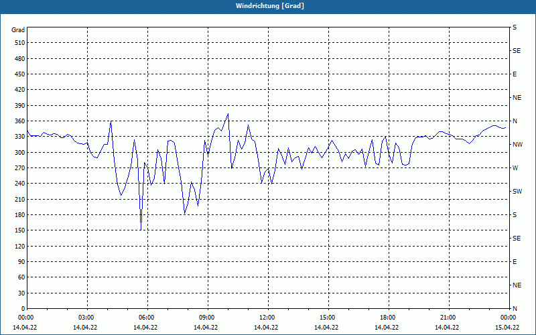This screenshot has width=536, height=335.
Task: Click the 14.04.22 date under 12:00
Action: [x=266, y=328]
